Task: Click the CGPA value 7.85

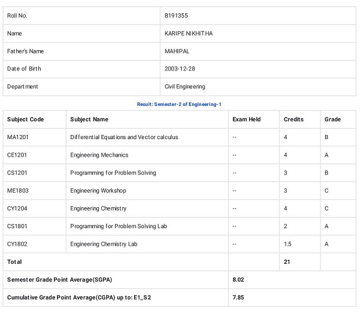Action: click(238, 297)
